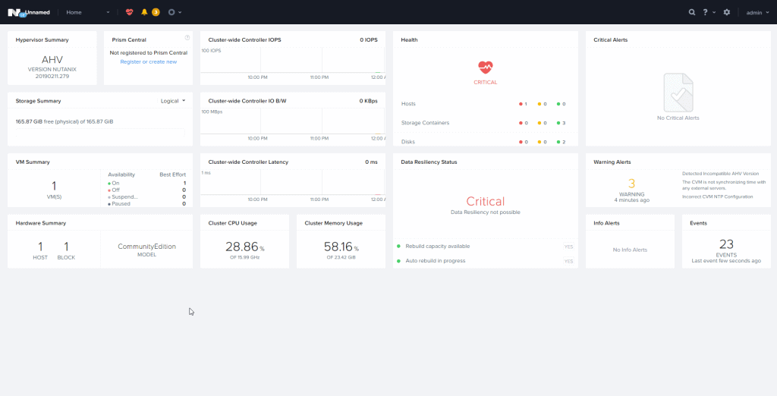Open the settings gear icon

[x=726, y=12]
